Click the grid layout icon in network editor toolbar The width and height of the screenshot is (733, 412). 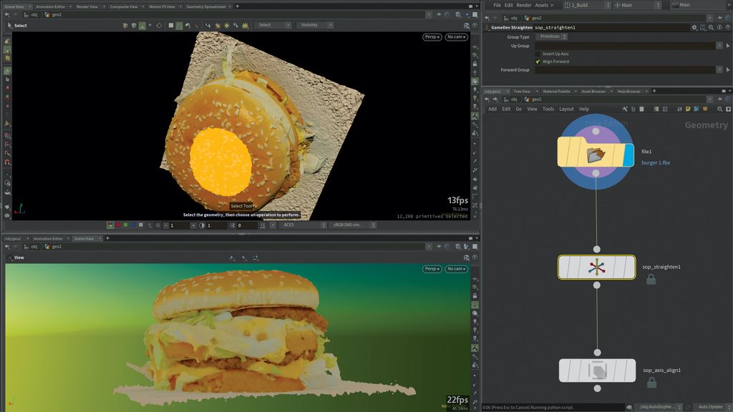(x=656, y=109)
